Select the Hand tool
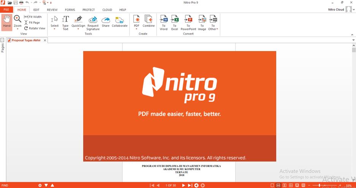Image resolution: width=356 pixels, height=188 pixels. coord(7,22)
